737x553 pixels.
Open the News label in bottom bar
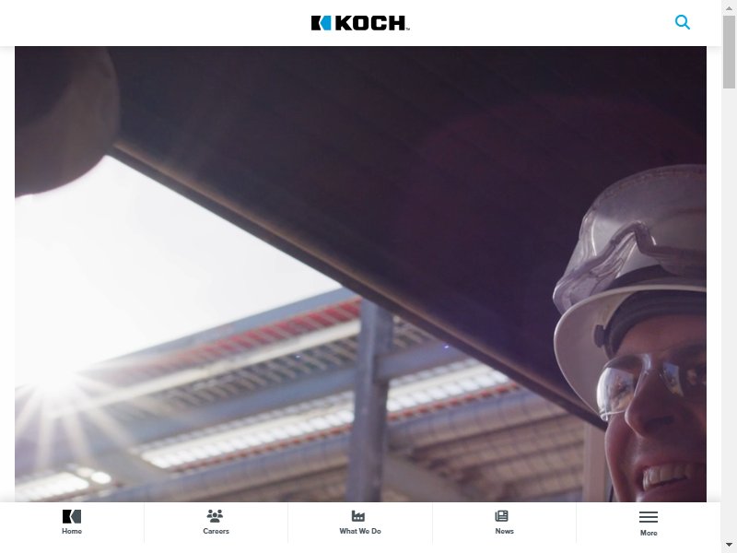tap(504, 531)
